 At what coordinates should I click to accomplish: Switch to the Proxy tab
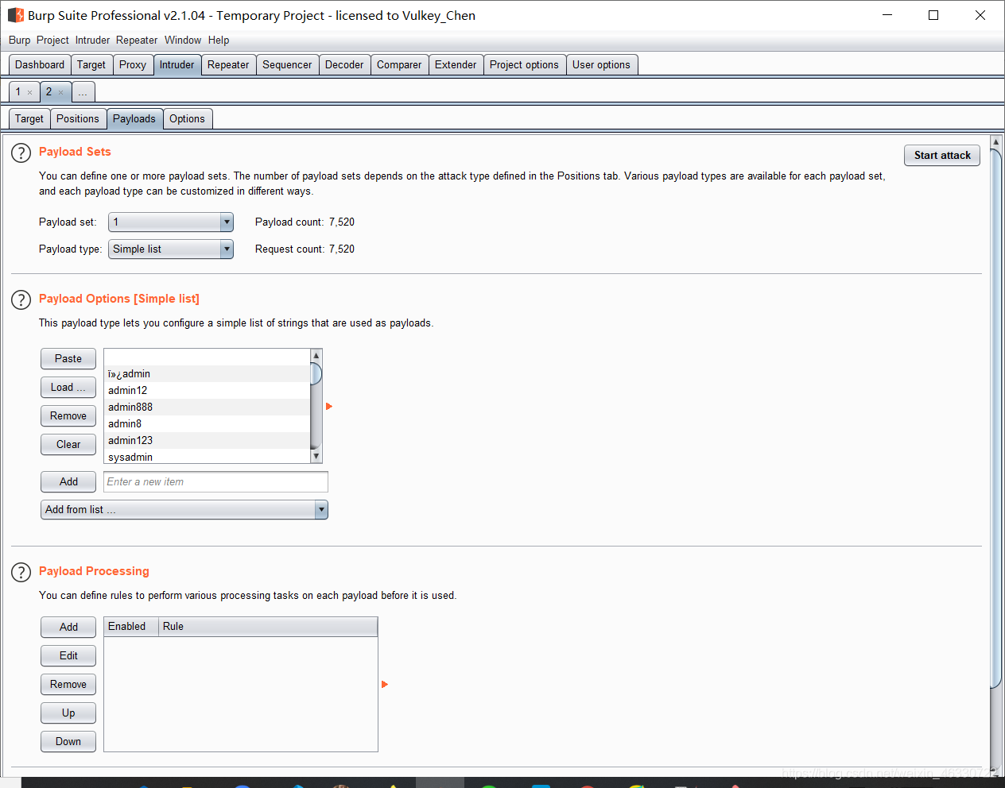click(x=133, y=65)
